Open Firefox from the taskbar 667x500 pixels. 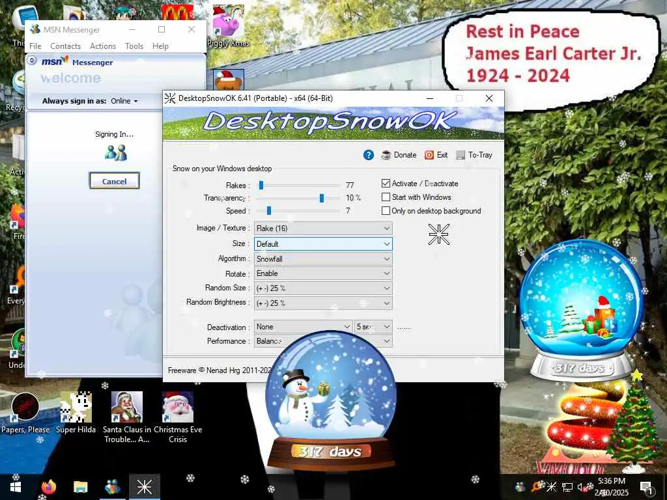click(x=48, y=487)
